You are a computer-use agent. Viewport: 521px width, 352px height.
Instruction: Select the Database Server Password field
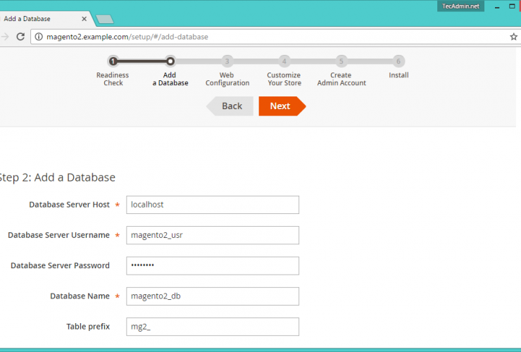pyautogui.click(x=212, y=265)
